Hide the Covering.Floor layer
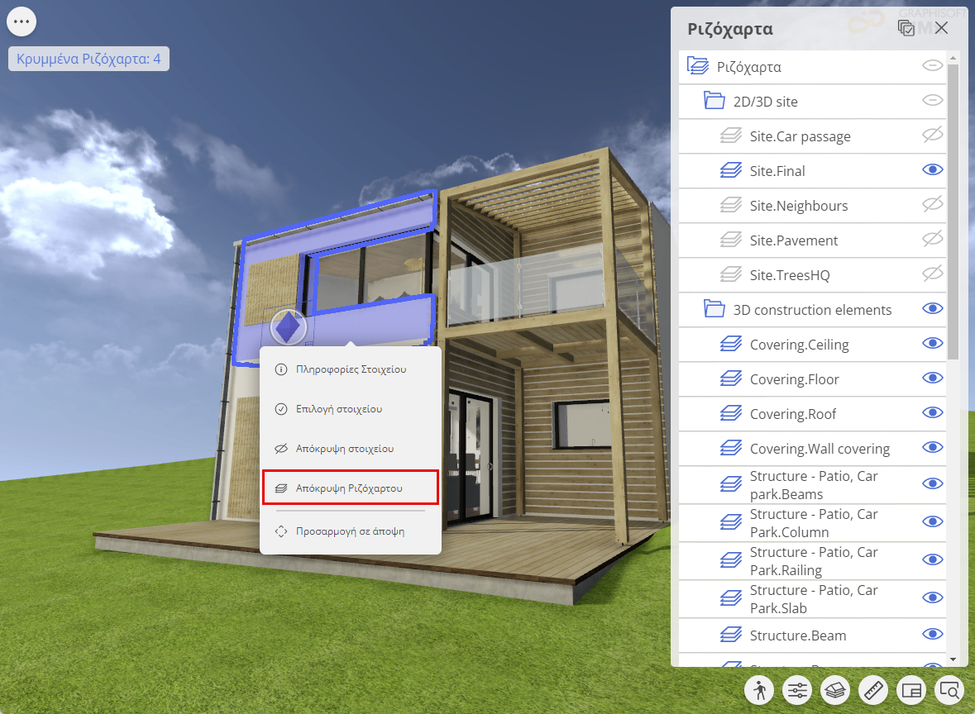Image resolution: width=975 pixels, height=714 pixels. pos(933,378)
